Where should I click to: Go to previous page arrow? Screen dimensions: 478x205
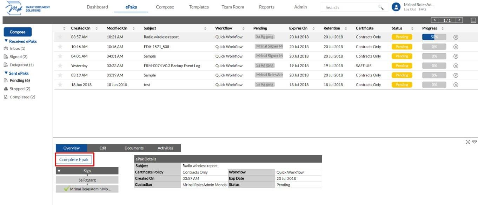coord(435,20)
